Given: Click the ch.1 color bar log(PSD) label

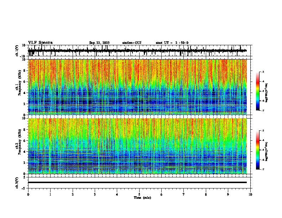Looking at the screenshot, I should point(267,93).
